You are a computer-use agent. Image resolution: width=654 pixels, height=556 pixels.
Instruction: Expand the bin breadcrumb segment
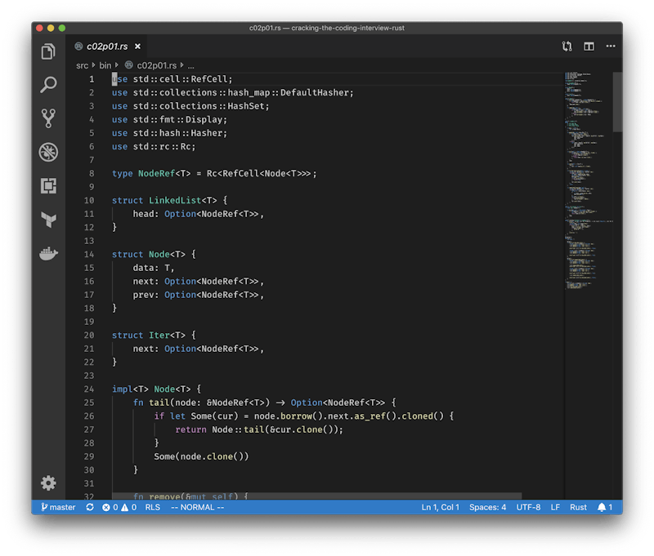(x=105, y=64)
